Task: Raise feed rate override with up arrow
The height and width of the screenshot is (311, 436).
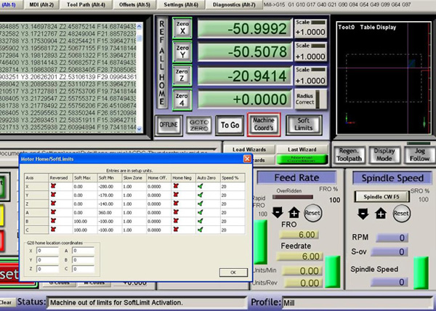Action: coord(294,213)
